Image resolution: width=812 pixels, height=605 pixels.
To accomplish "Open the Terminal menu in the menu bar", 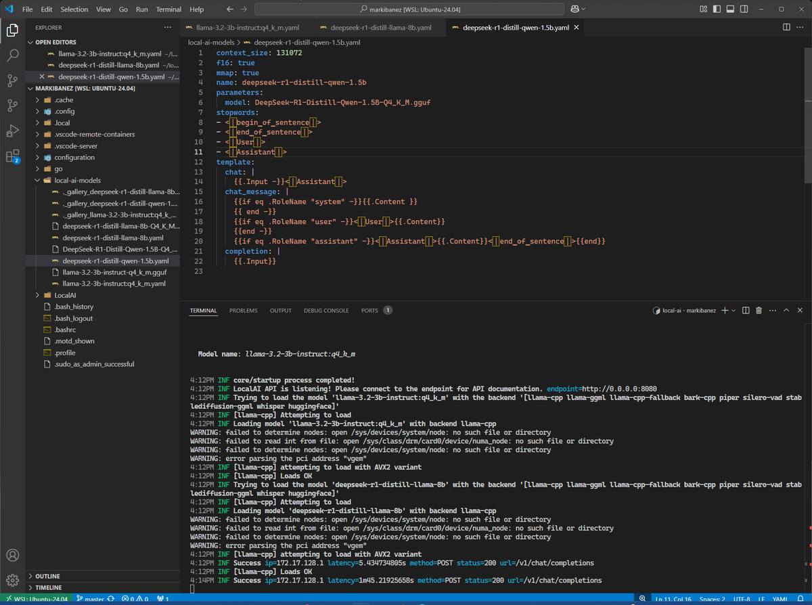I will pyautogui.click(x=168, y=9).
